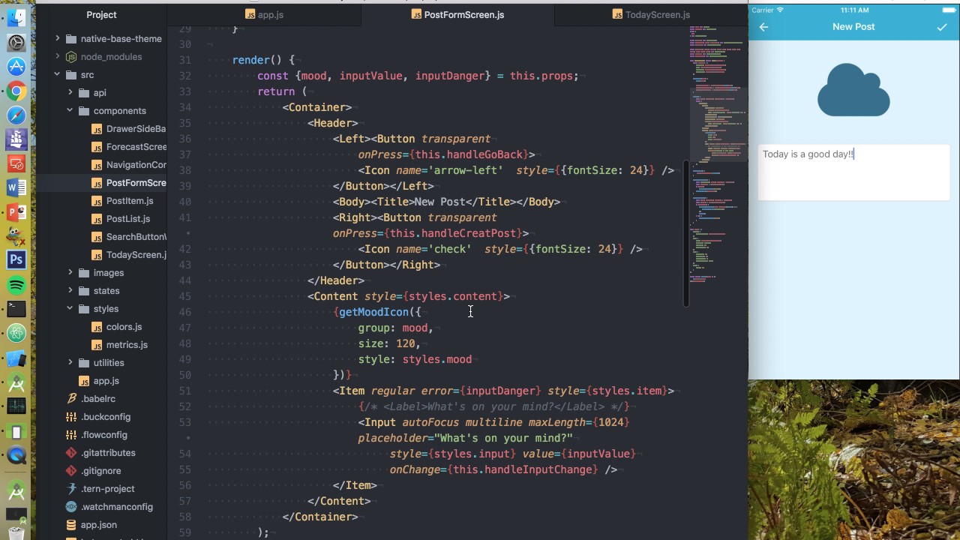Open Photoshop from the dock

pyautogui.click(x=16, y=260)
